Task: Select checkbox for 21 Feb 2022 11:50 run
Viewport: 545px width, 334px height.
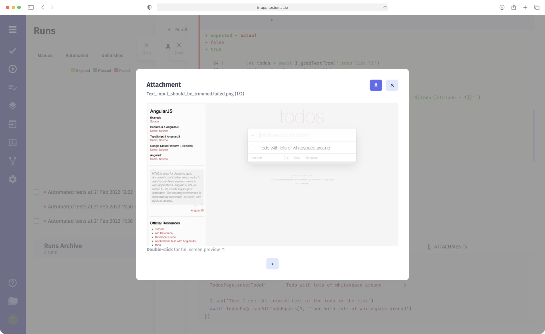Action: click(36, 207)
